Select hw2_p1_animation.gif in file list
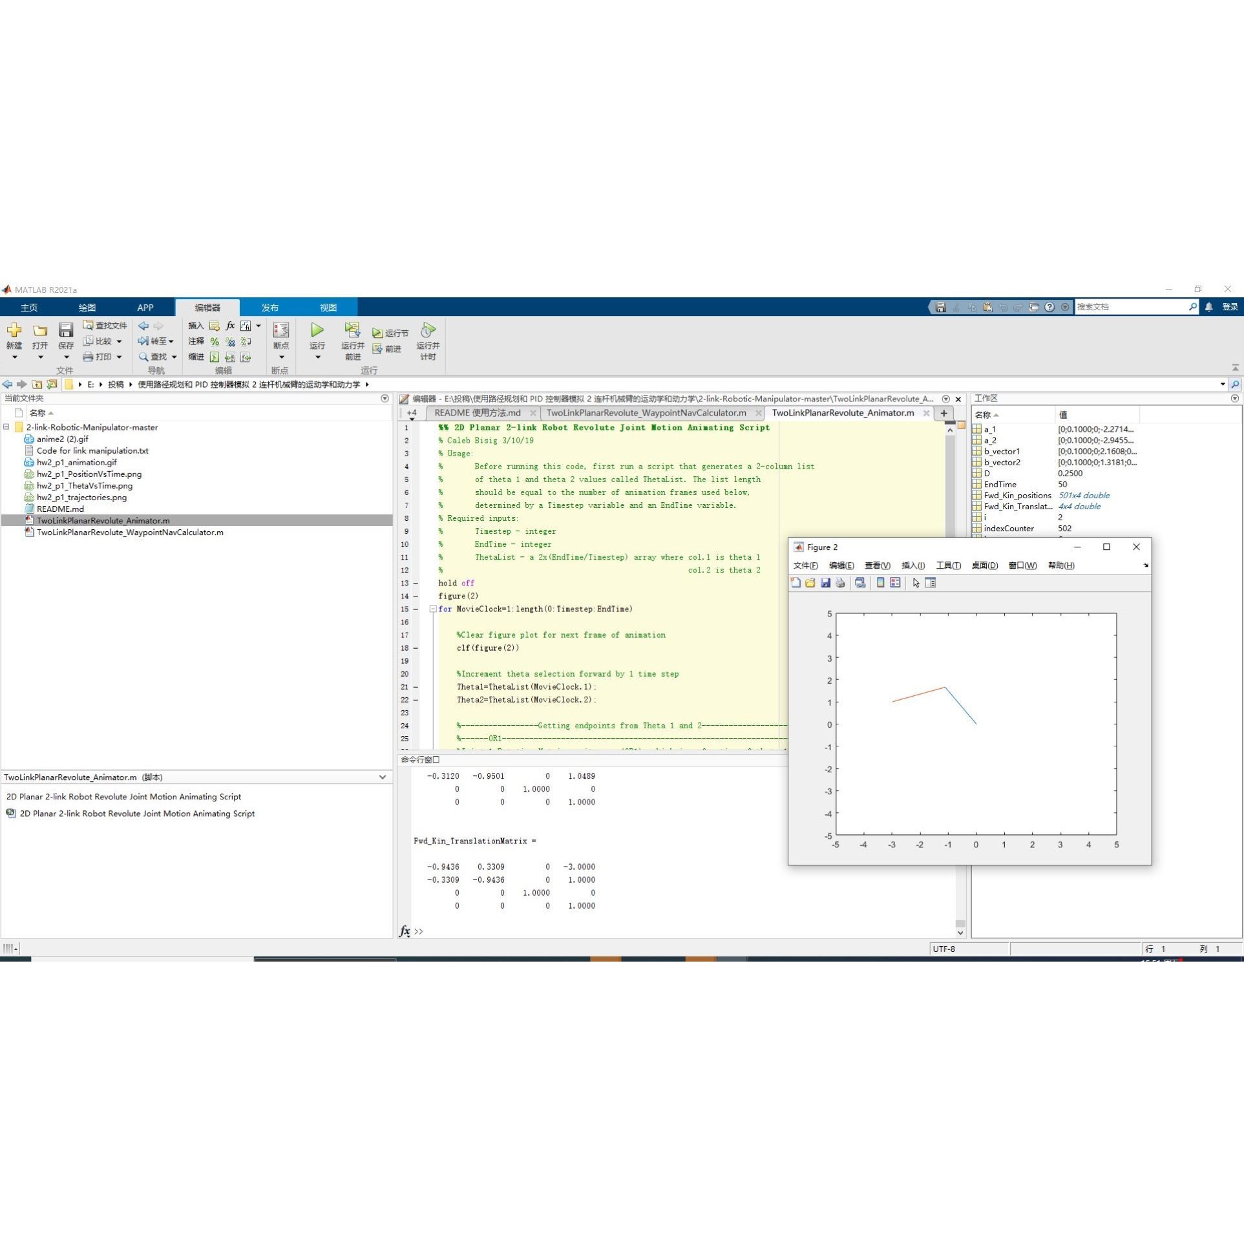The width and height of the screenshot is (1244, 1244). (77, 462)
